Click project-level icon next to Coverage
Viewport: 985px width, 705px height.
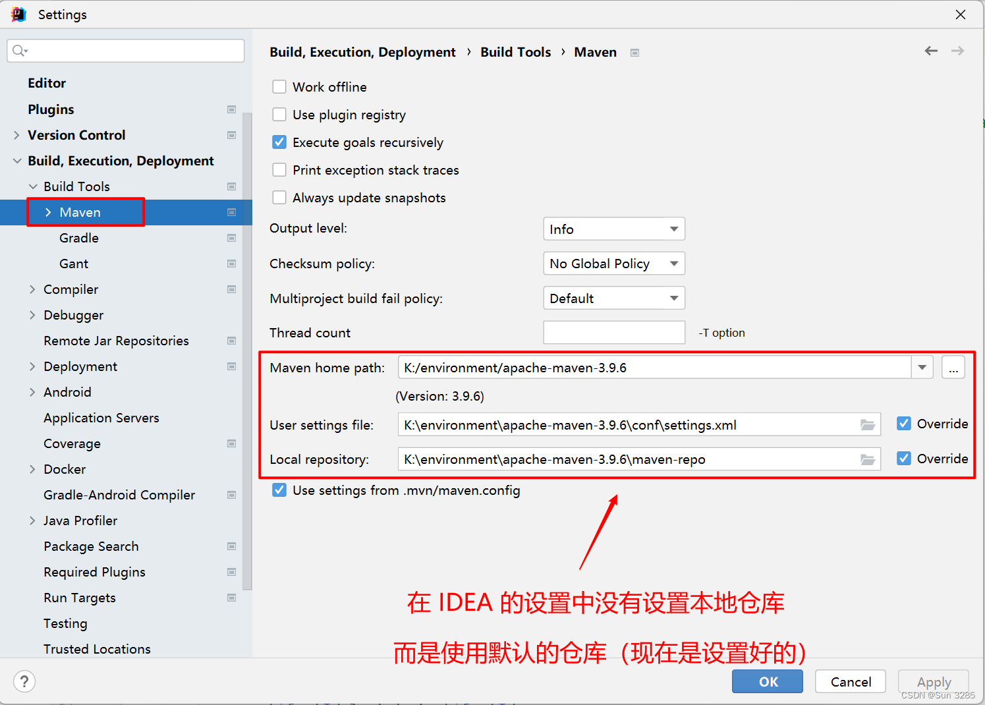point(232,443)
